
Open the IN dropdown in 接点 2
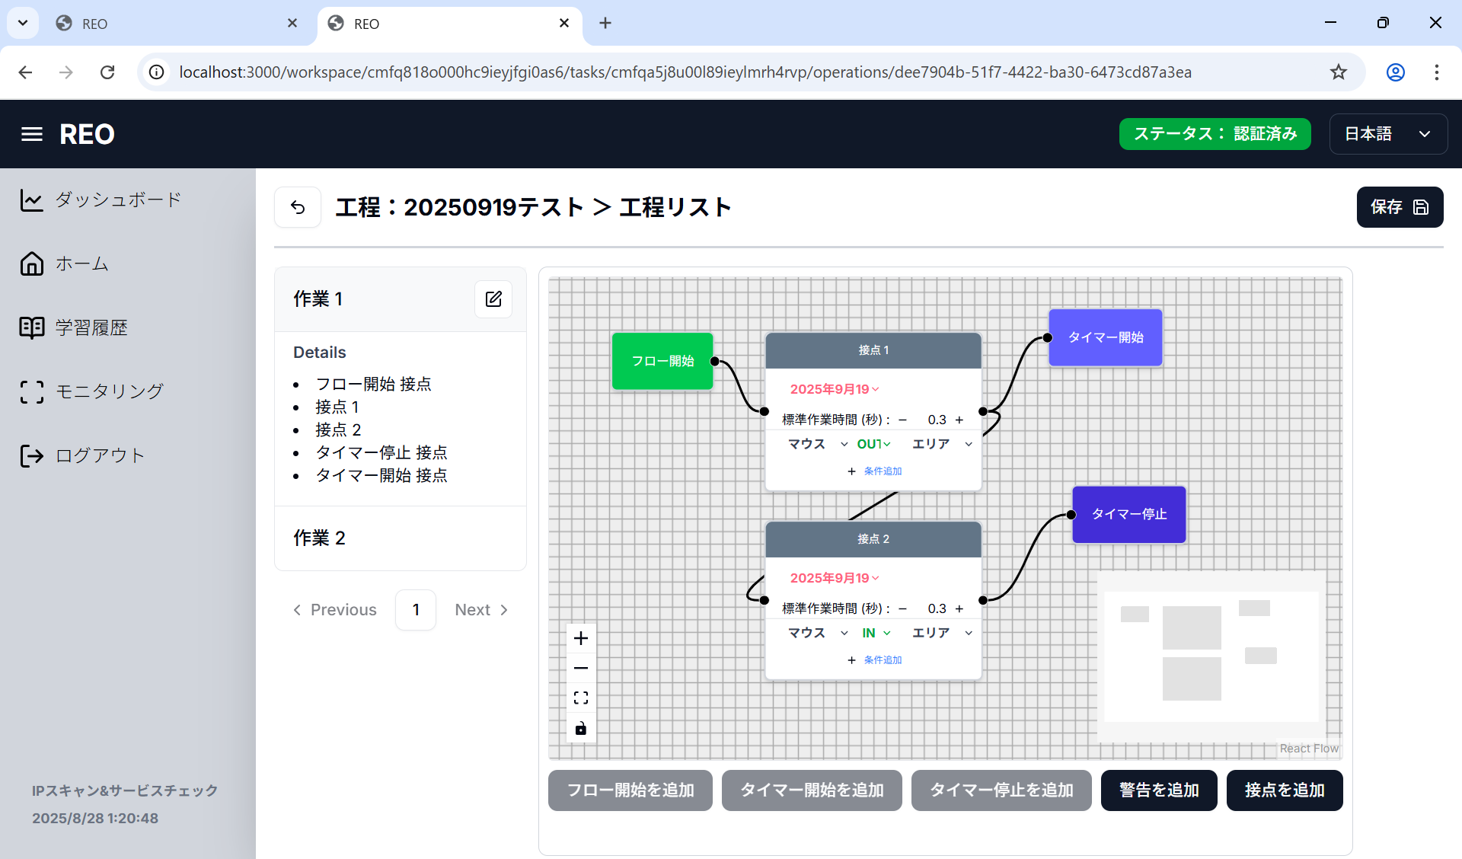pos(876,633)
